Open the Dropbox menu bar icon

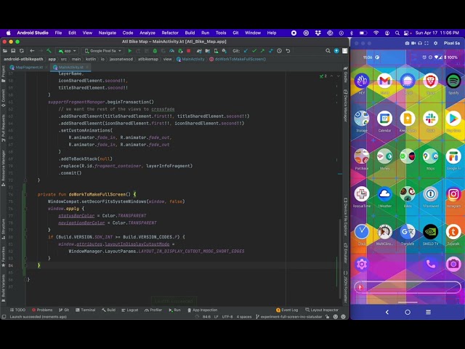(318, 33)
